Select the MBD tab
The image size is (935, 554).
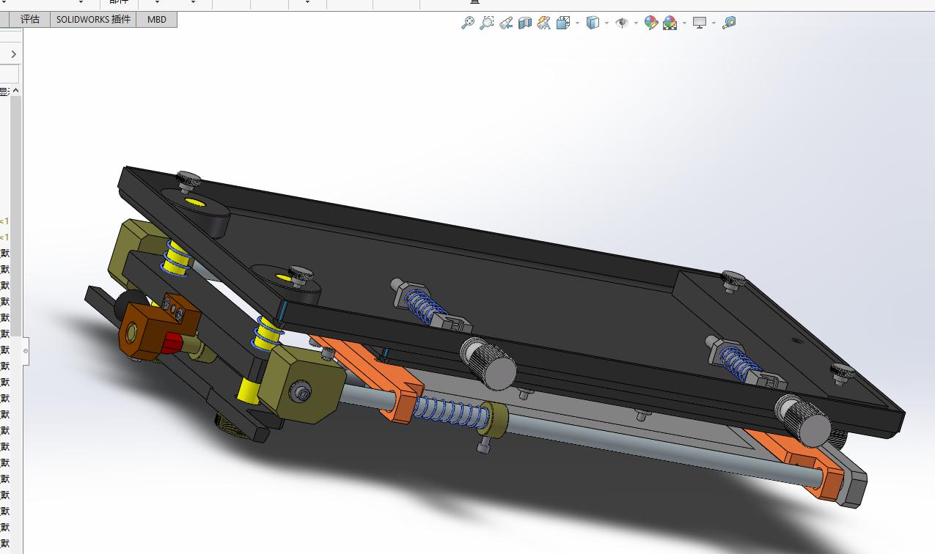157,20
